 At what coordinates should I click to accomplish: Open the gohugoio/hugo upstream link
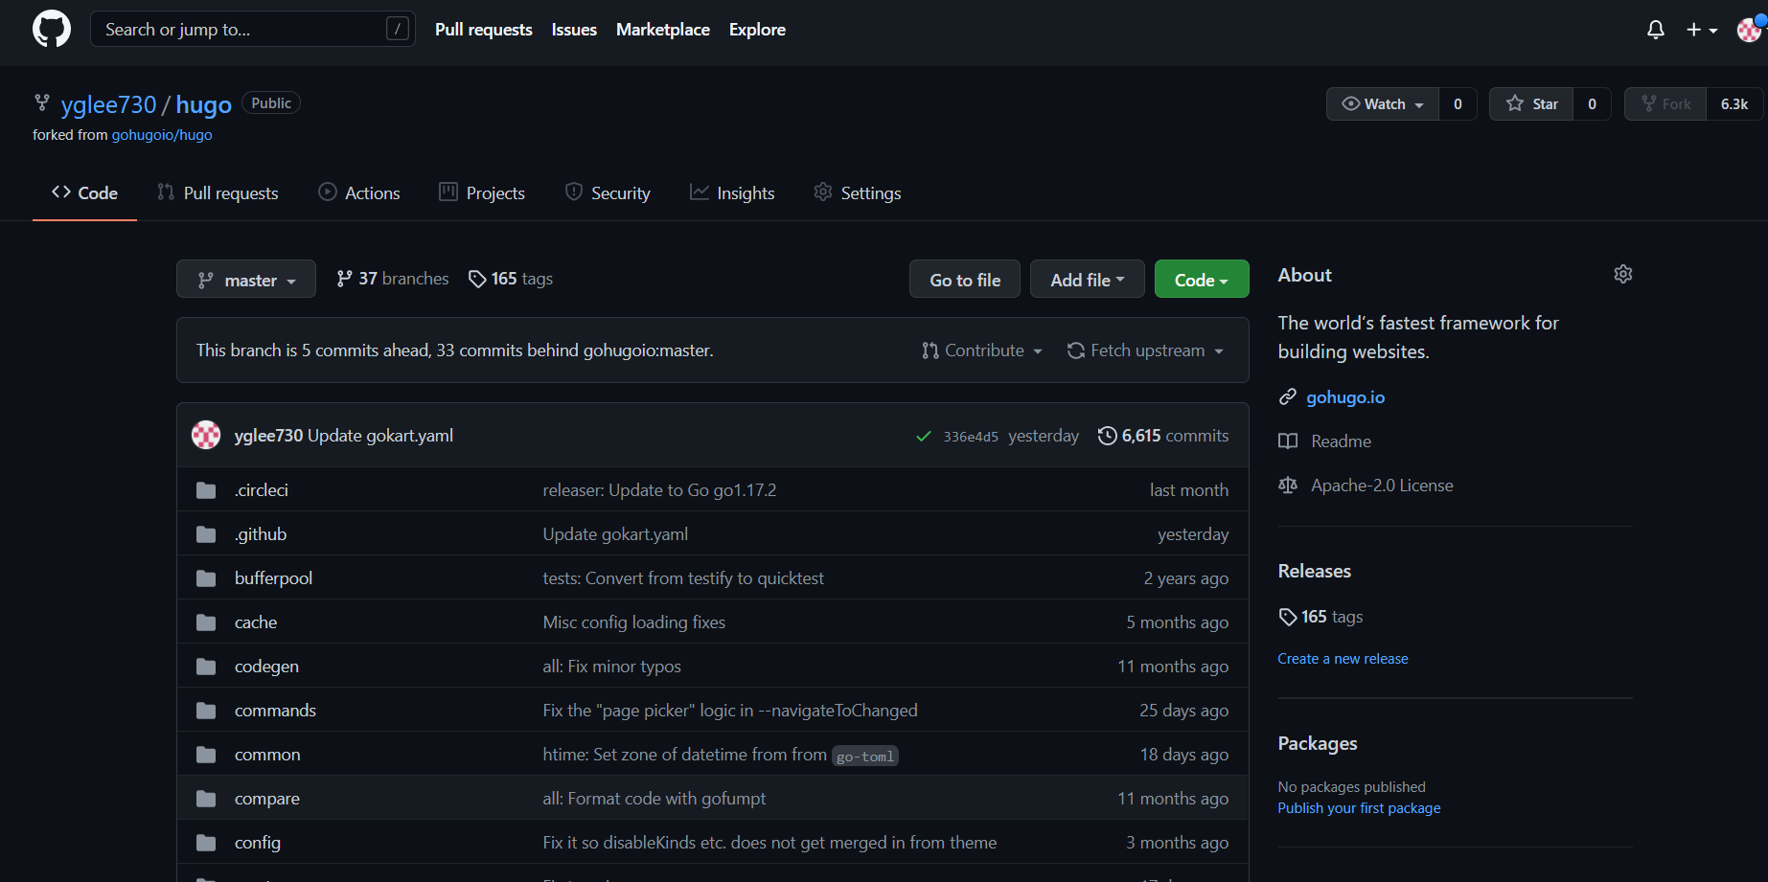click(162, 135)
